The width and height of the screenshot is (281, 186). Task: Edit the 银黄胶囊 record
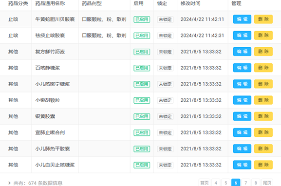242,116
